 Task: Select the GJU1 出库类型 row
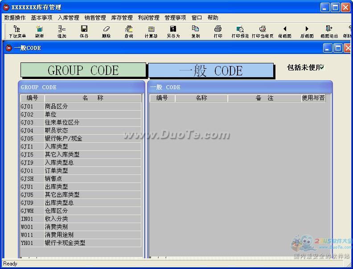pos(81,187)
